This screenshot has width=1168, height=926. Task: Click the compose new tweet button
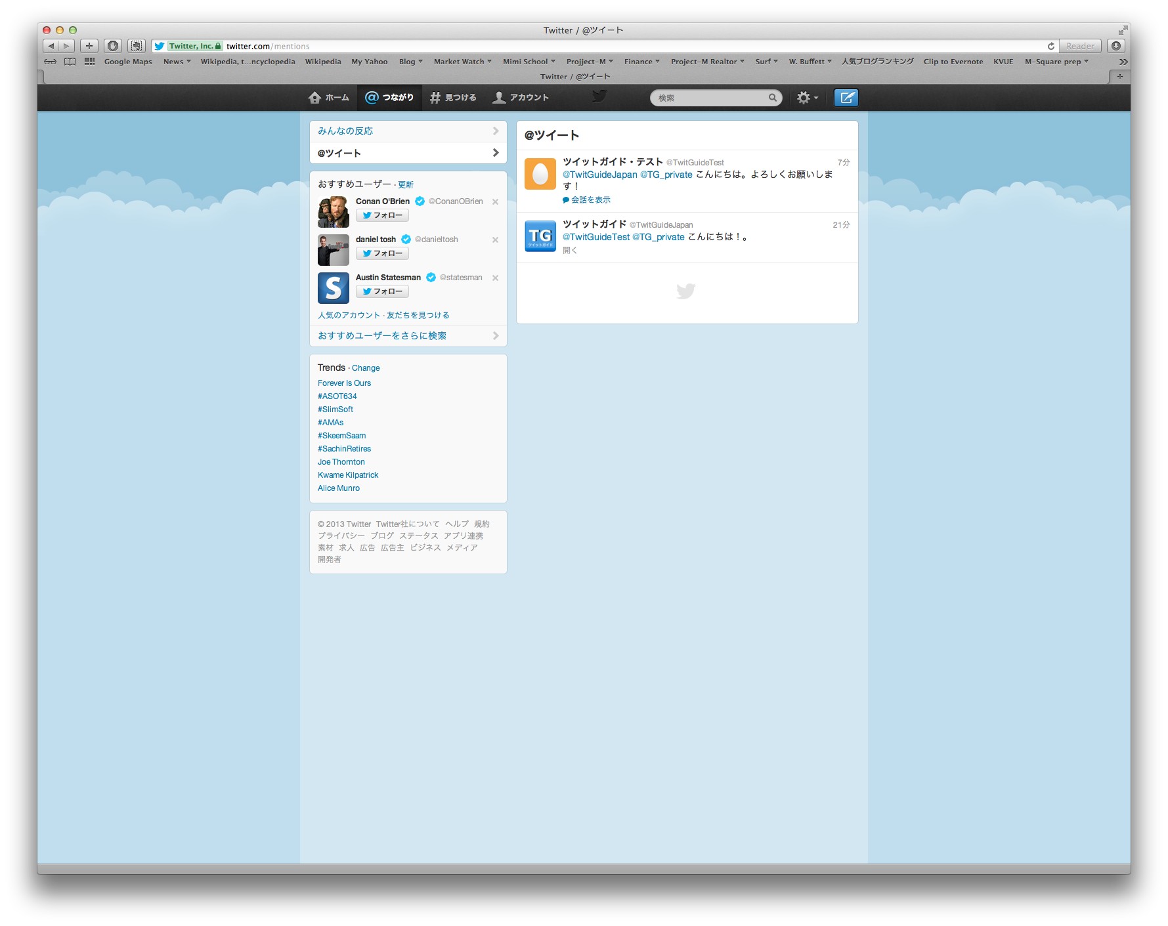tap(846, 98)
